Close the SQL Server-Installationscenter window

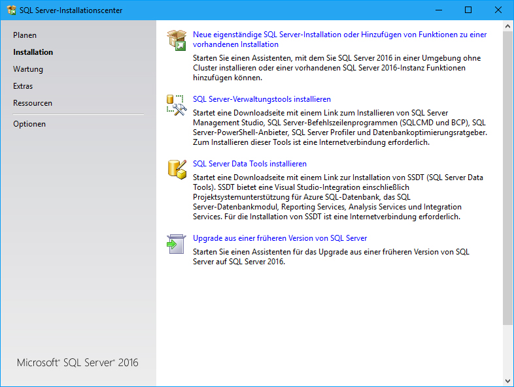498,10
